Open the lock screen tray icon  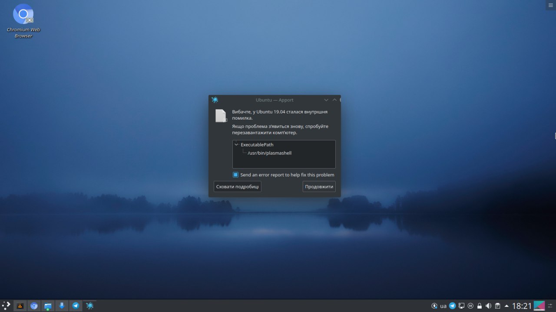click(x=480, y=306)
